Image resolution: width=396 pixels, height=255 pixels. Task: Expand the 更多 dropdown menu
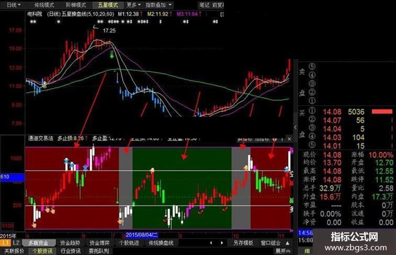tap(134, 5)
